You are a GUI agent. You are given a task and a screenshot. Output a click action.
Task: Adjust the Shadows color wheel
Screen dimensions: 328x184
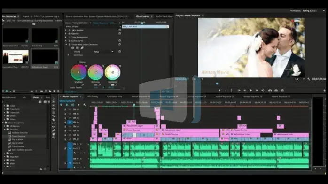[x=78, y=72]
